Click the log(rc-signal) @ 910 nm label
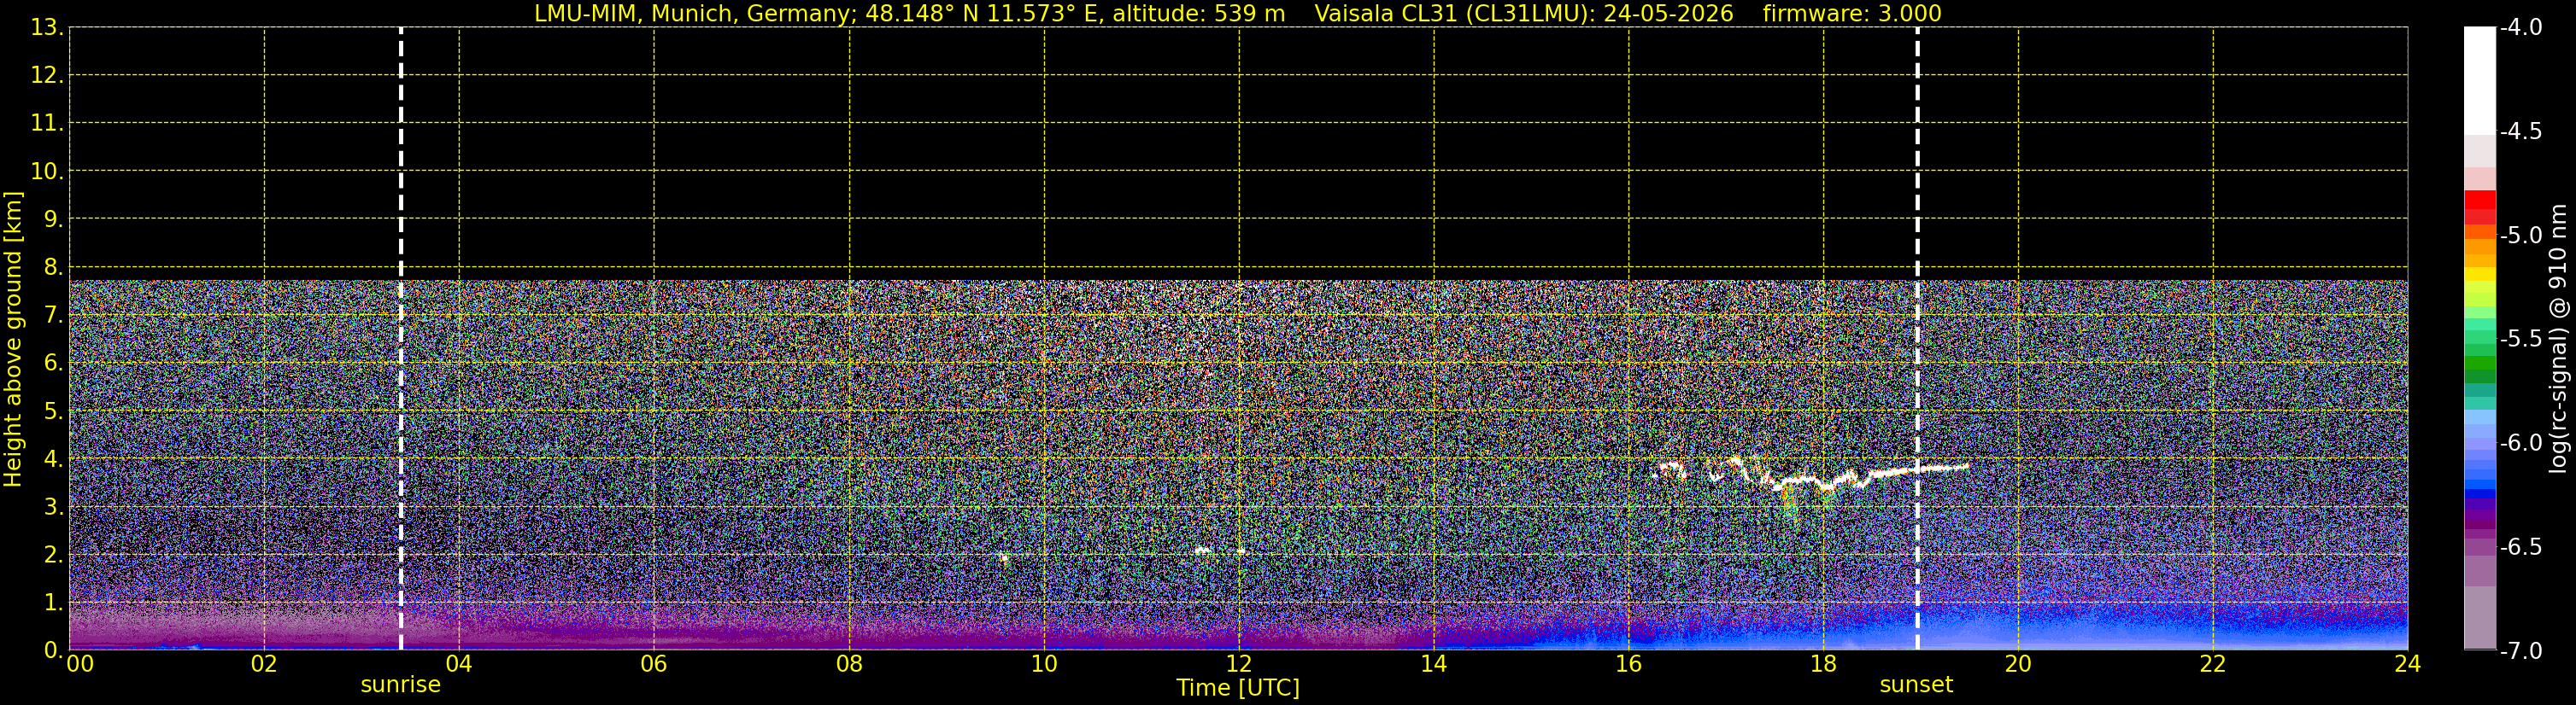Screen dimensions: 2576x705 tap(2559, 340)
